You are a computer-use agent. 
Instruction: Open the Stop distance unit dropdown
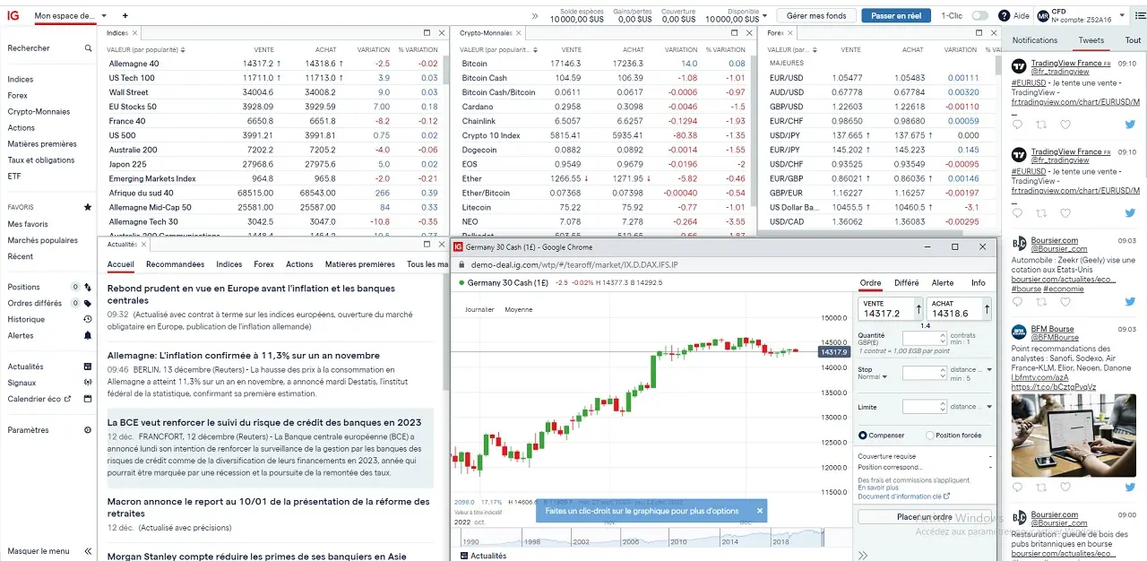coord(989,369)
